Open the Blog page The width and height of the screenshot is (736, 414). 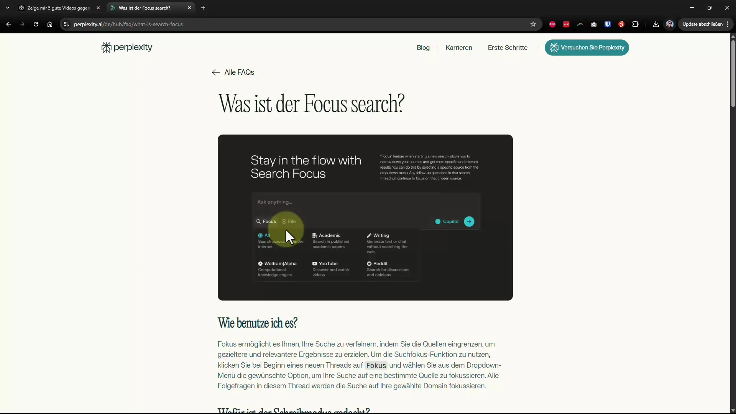[423, 48]
